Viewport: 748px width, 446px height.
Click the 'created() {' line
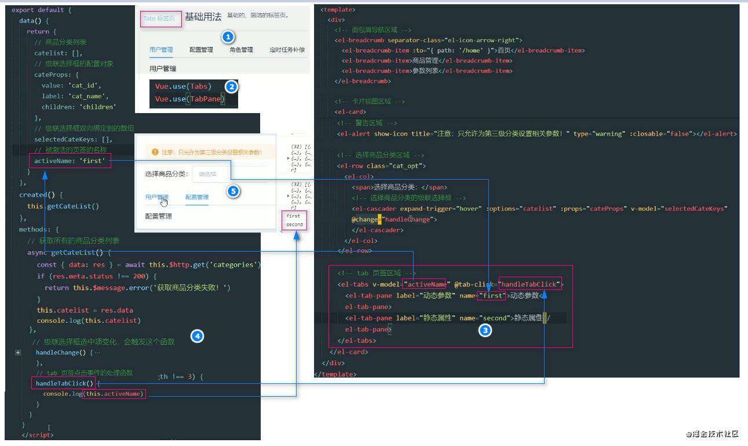(x=41, y=195)
